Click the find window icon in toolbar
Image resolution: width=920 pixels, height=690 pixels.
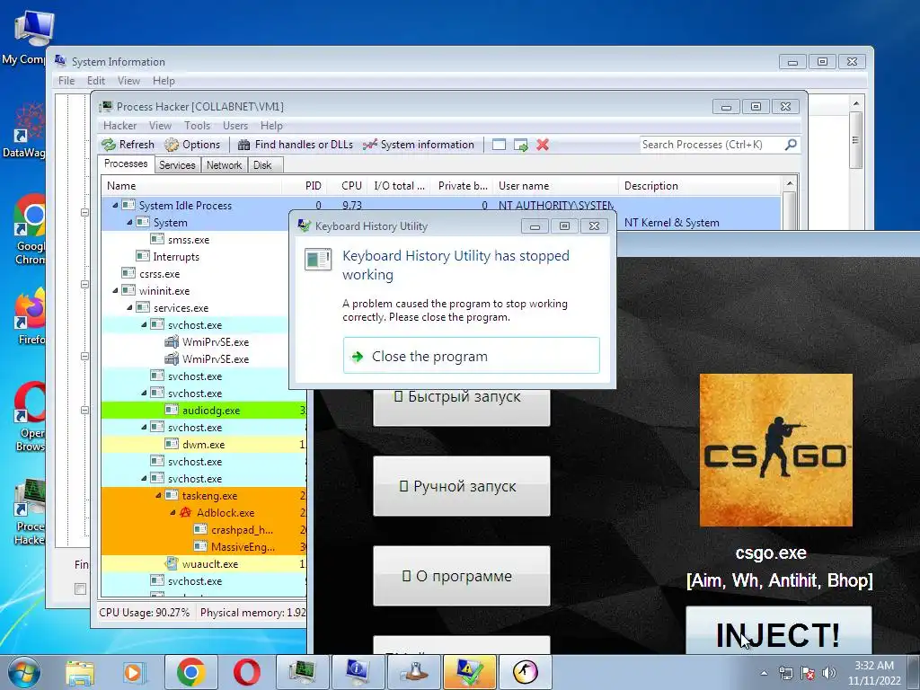point(499,145)
